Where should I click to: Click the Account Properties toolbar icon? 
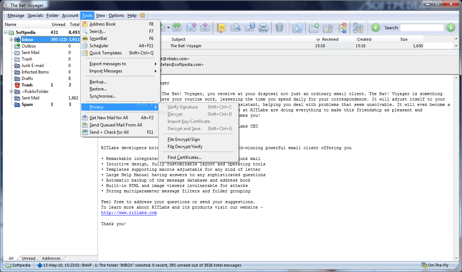pos(358,27)
